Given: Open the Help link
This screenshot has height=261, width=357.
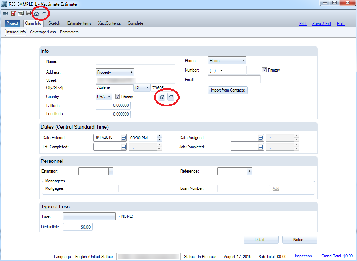Looking at the screenshot, I should (340, 24).
